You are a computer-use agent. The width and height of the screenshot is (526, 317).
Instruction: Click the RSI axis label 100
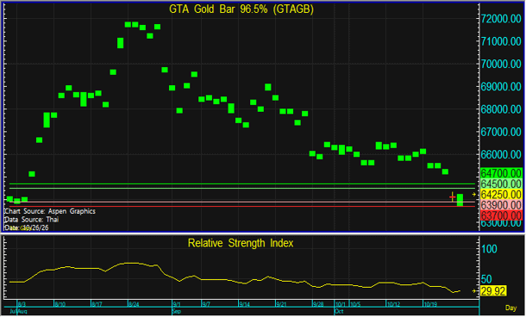click(x=489, y=249)
